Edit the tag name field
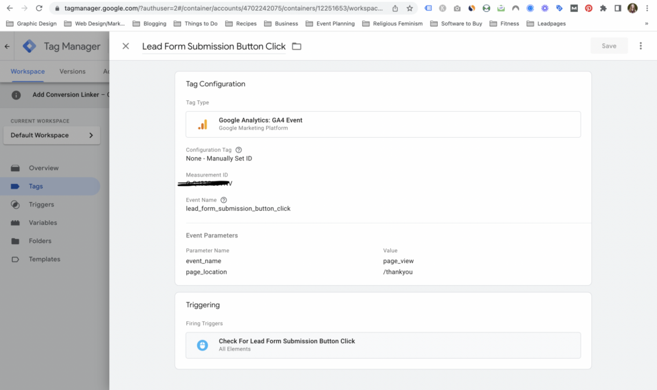Viewport: 657px width, 390px height. pos(214,46)
